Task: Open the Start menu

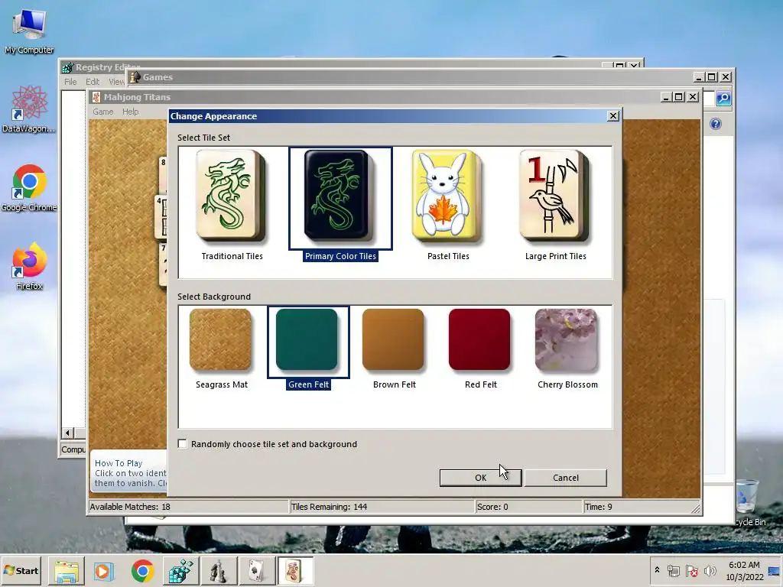Action: (21, 570)
